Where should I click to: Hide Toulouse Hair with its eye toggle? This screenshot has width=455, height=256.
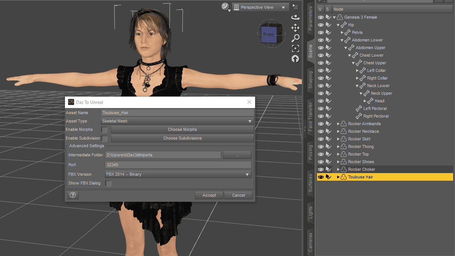coord(320,176)
